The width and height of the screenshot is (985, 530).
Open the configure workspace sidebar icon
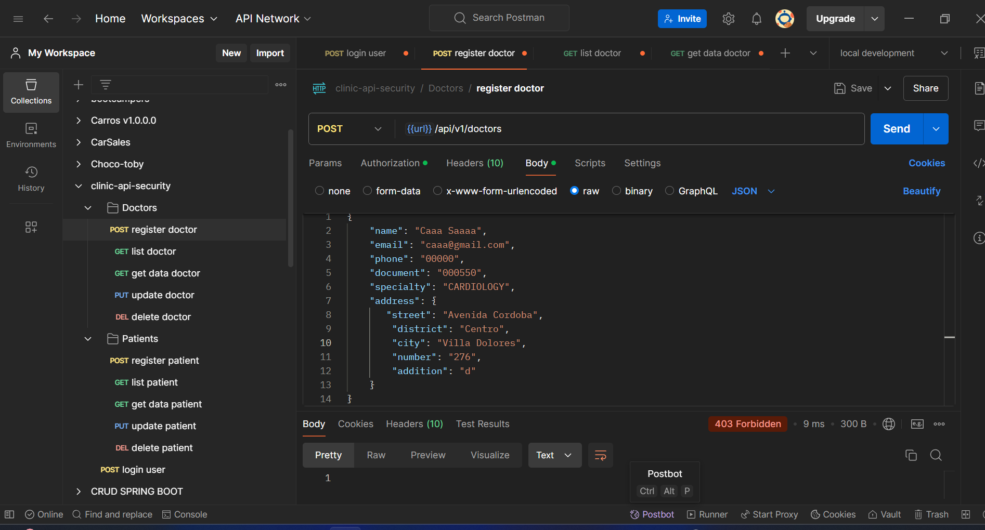pyautogui.click(x=31, y=227)
